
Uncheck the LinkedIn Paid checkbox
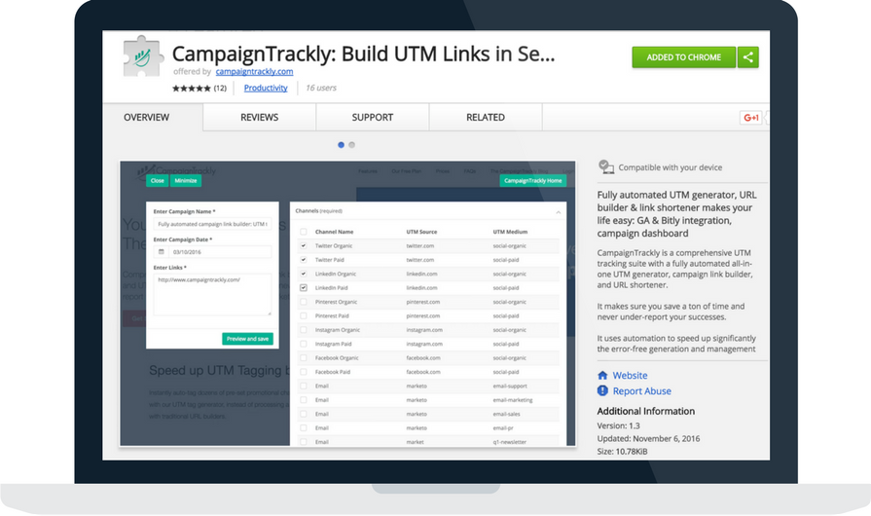click(x=304, y=288)
